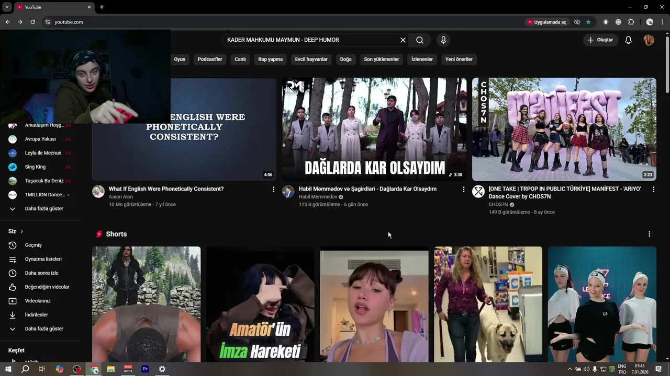The image size is (670, 376).
Task: Expand Daha fazla göster under Siz
Action: (41, 329)
